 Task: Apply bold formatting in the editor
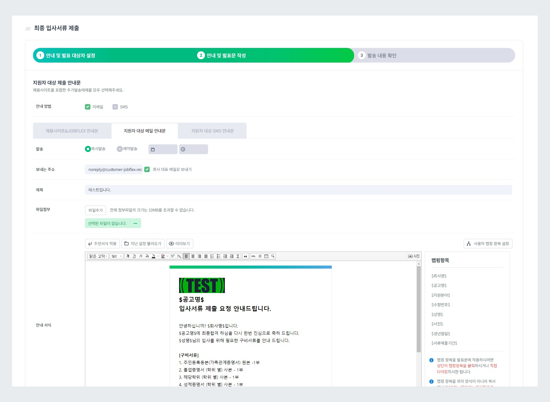tap(128, 256)
